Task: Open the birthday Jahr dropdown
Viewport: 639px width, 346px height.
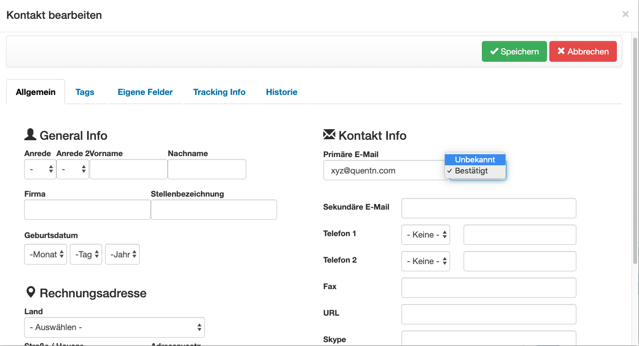Action: (122, 254)
